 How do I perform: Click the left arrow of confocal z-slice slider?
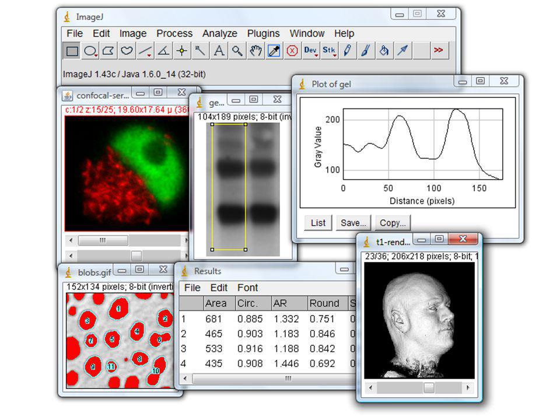[71, 256]
